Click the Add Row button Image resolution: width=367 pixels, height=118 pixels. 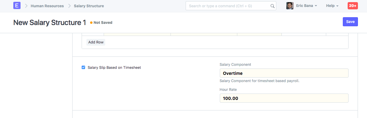(x=96, y=42)
